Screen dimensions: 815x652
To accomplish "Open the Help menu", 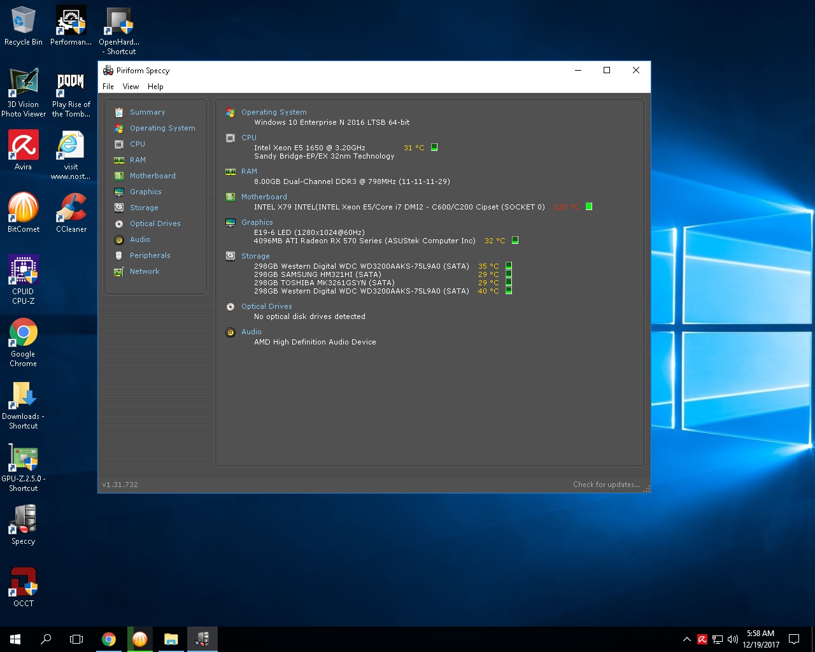I will pyautogui.click(x=155, y=87).
